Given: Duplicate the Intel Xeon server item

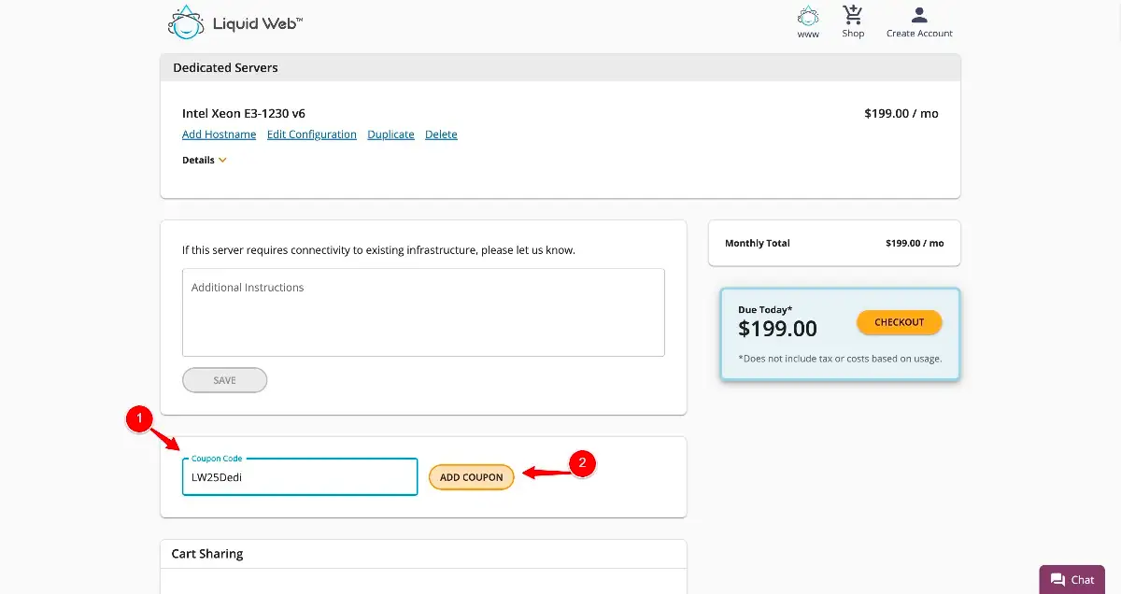Looking at the screenshot, I should coord(390,134).
